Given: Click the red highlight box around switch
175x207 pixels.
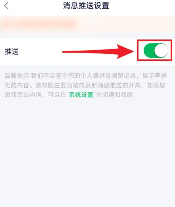Looking at the screenshot, I should pyautogui.click(x=154, y=50).
